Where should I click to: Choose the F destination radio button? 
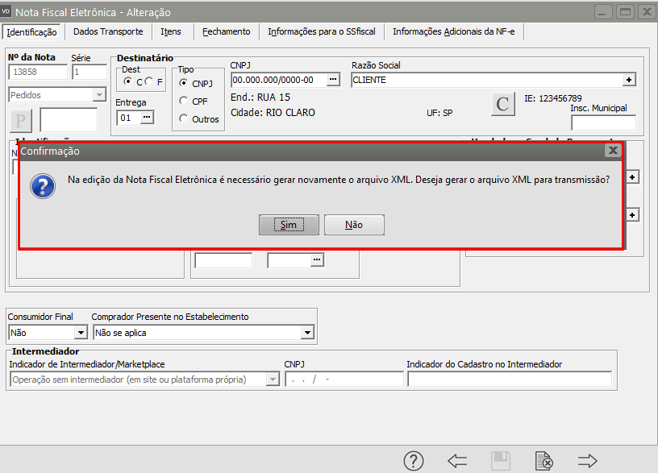(150, 82)
